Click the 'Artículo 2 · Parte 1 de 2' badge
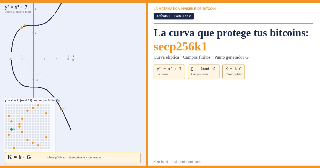320x168 pixels. (x=174, y=16)
